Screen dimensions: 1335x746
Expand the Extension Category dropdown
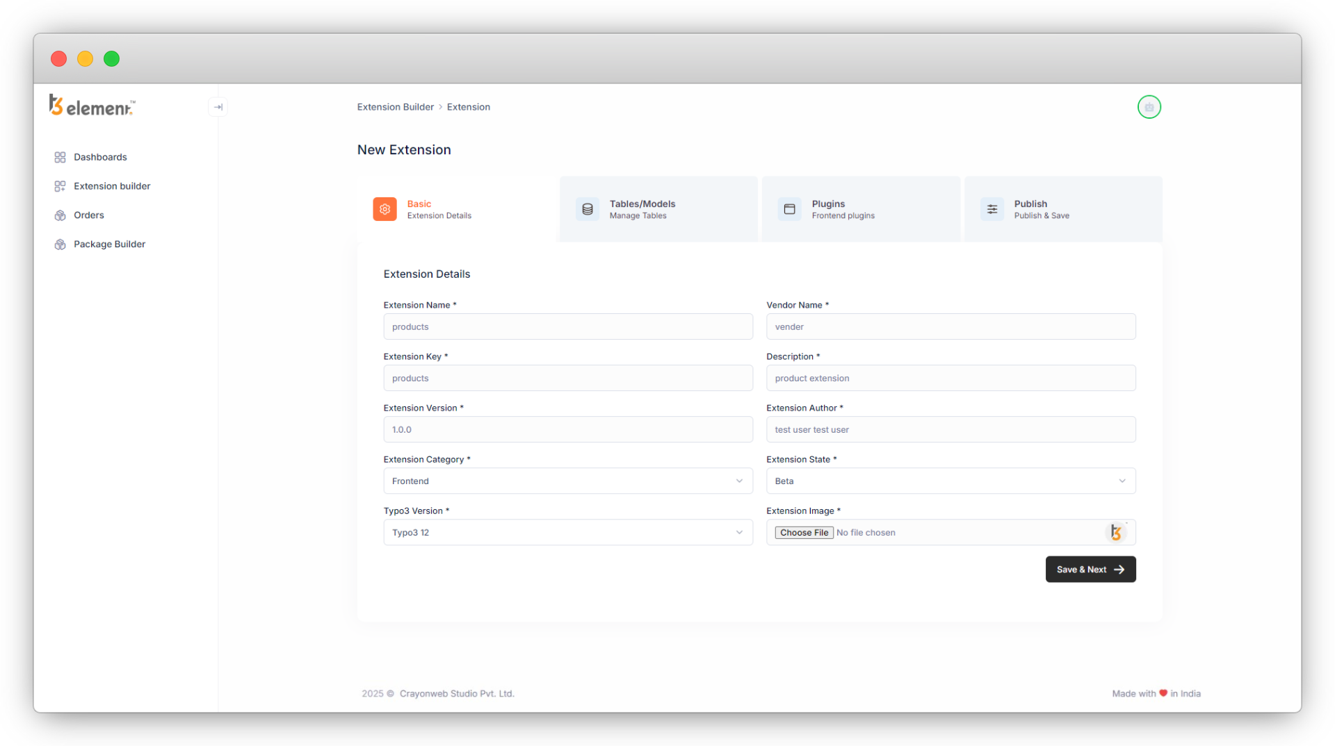pyautogui.click(x=567, y=481)
